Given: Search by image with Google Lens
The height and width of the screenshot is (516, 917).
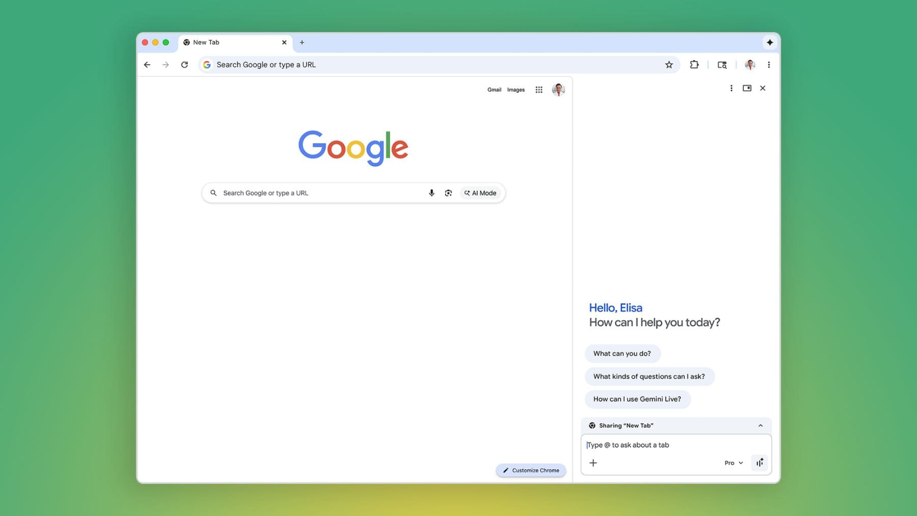Looking at the screenshot, I should pos(448,193).
